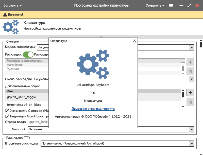Open Домашняя страница проекта link
Screen dimensions: 203x156
tap(93, 109)
